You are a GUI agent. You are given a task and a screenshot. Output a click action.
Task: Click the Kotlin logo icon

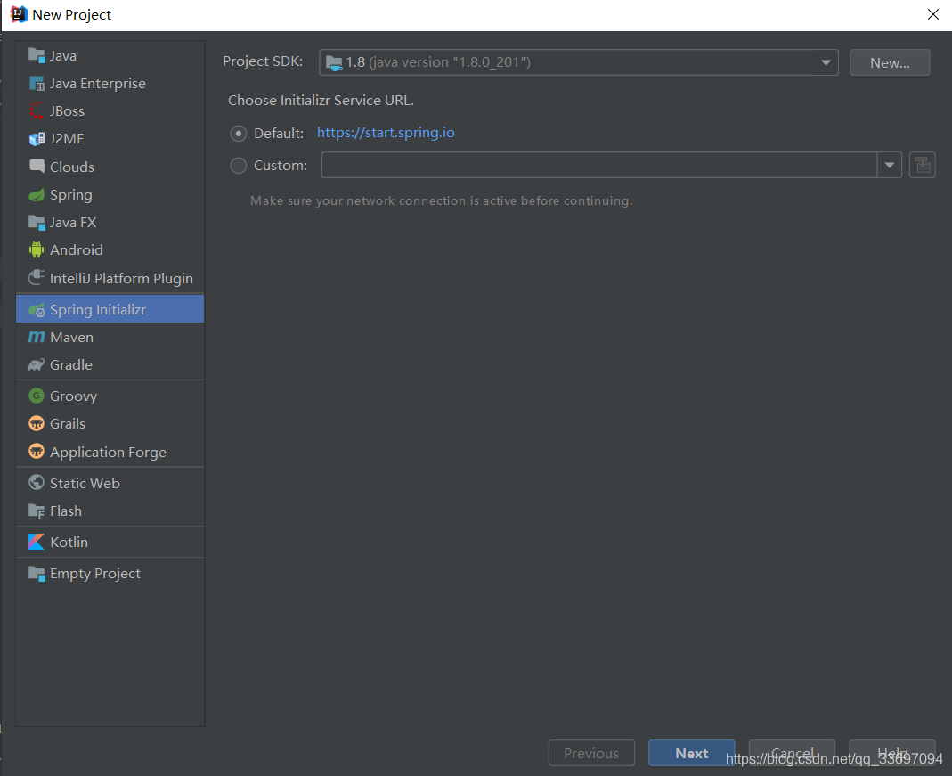37,542
